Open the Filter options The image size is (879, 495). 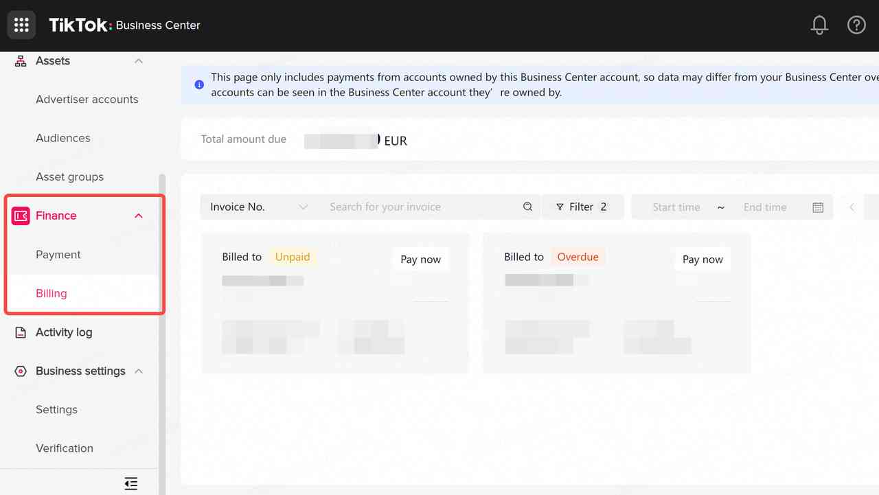pyautogui.click(x=583, y=206)
